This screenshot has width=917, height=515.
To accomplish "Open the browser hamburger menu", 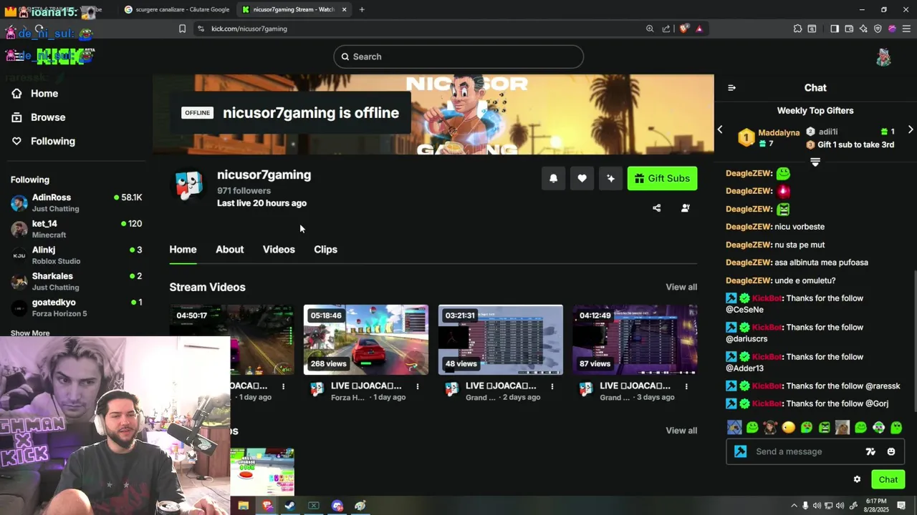I will 906,29.
